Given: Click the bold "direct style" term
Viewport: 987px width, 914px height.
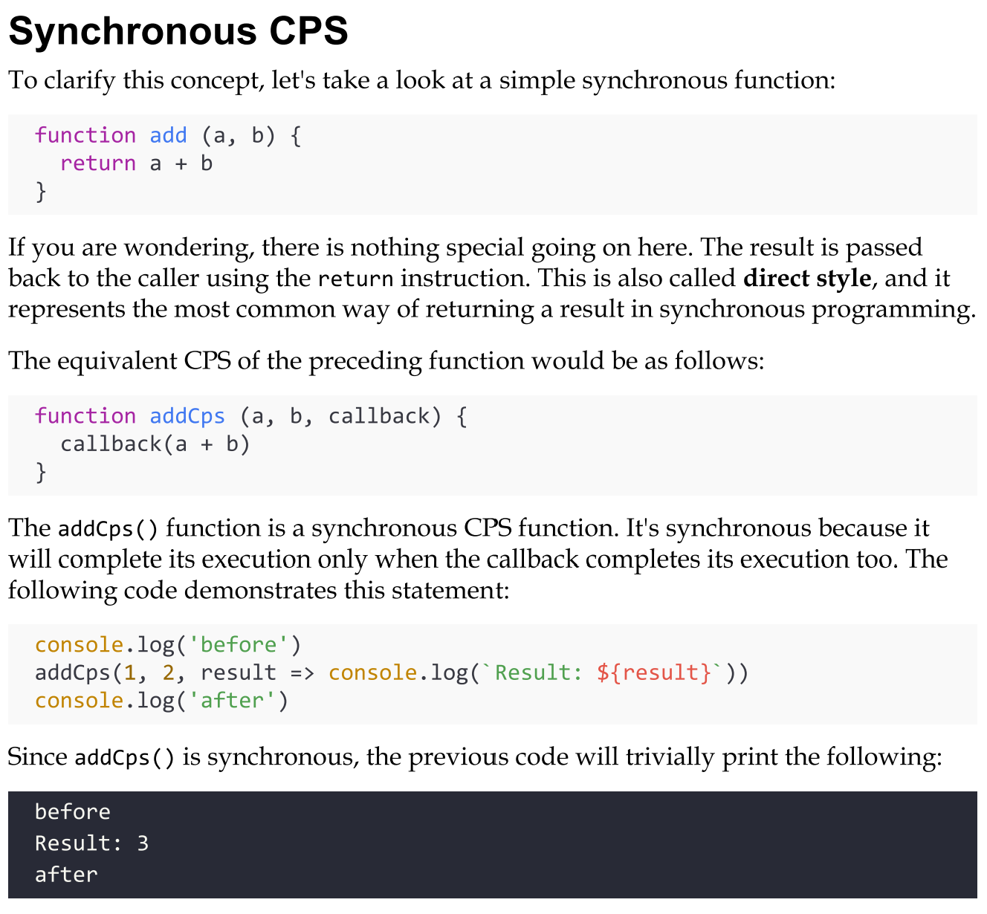Looking at the screenshot, I should pyautogui.click(x=807, y=278).
